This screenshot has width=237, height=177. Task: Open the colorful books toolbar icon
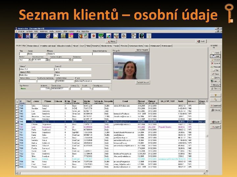(x=81, y=36)
